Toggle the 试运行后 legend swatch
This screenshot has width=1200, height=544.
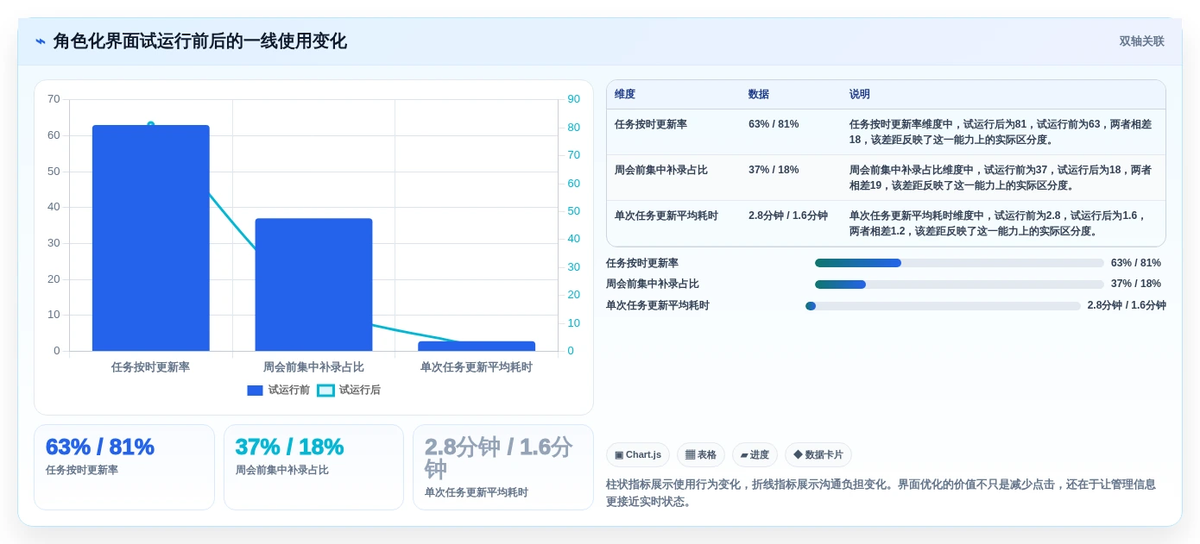point(325,391)
